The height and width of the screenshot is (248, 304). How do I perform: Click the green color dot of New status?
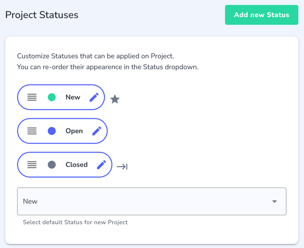click(x=51, y=97)
